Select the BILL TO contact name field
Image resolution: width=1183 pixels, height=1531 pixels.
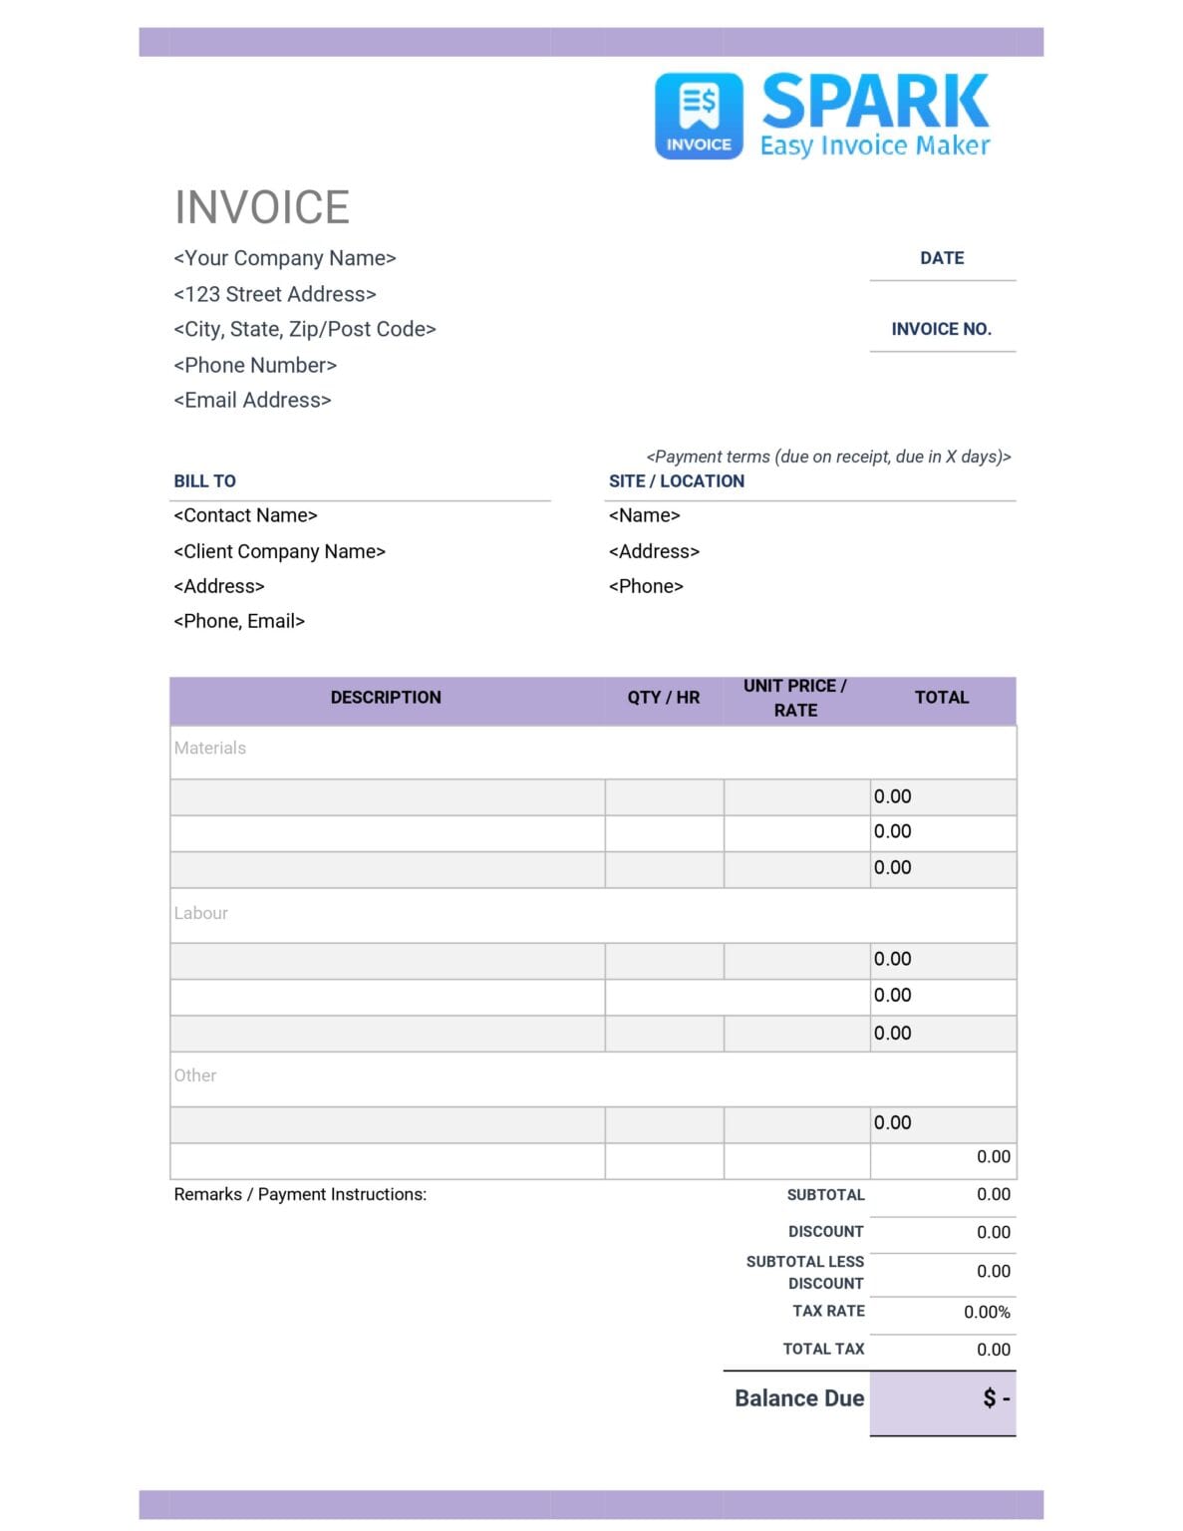coord(245,515)
